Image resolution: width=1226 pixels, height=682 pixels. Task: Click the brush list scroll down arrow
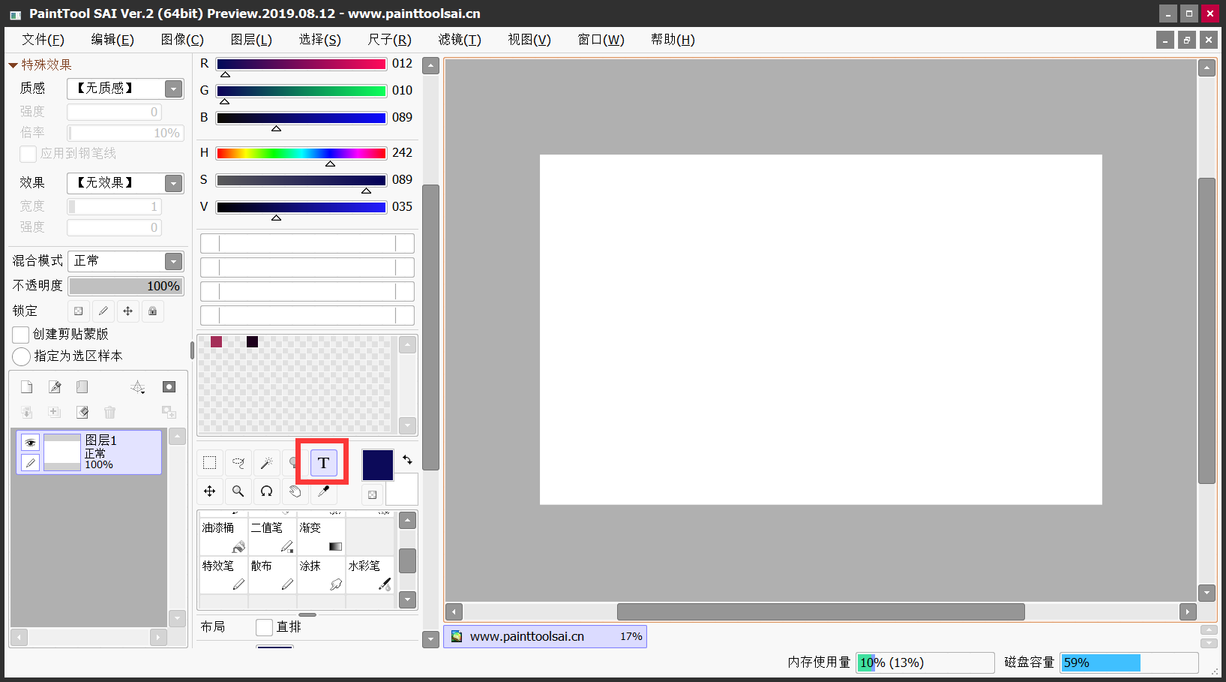tap(408, 599)
